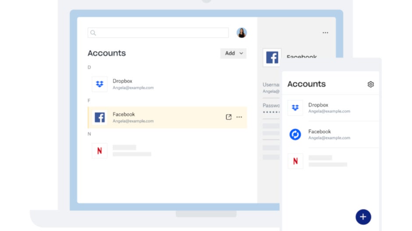The width and height of the screenshot is (412, 231).
Task: Click the Netflix logo in the desktop list
Action: (99, 151)
